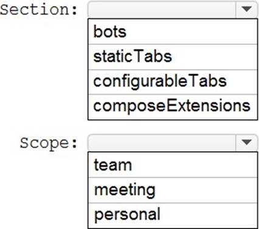Viewport: 259px width, 229px height.
Task: Set Scope value to team
Action: (173, 165)
